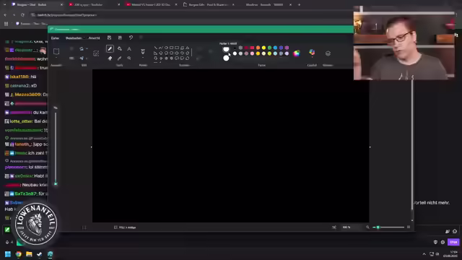Open Twitch chat settings gear
Viewport: 462px width, 260px height.
coord(443,242)
